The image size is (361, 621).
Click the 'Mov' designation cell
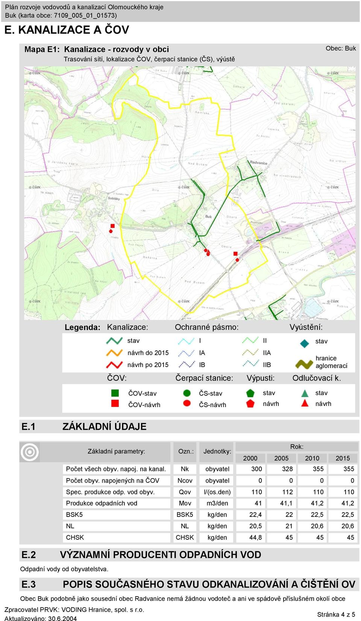point(185,503)
